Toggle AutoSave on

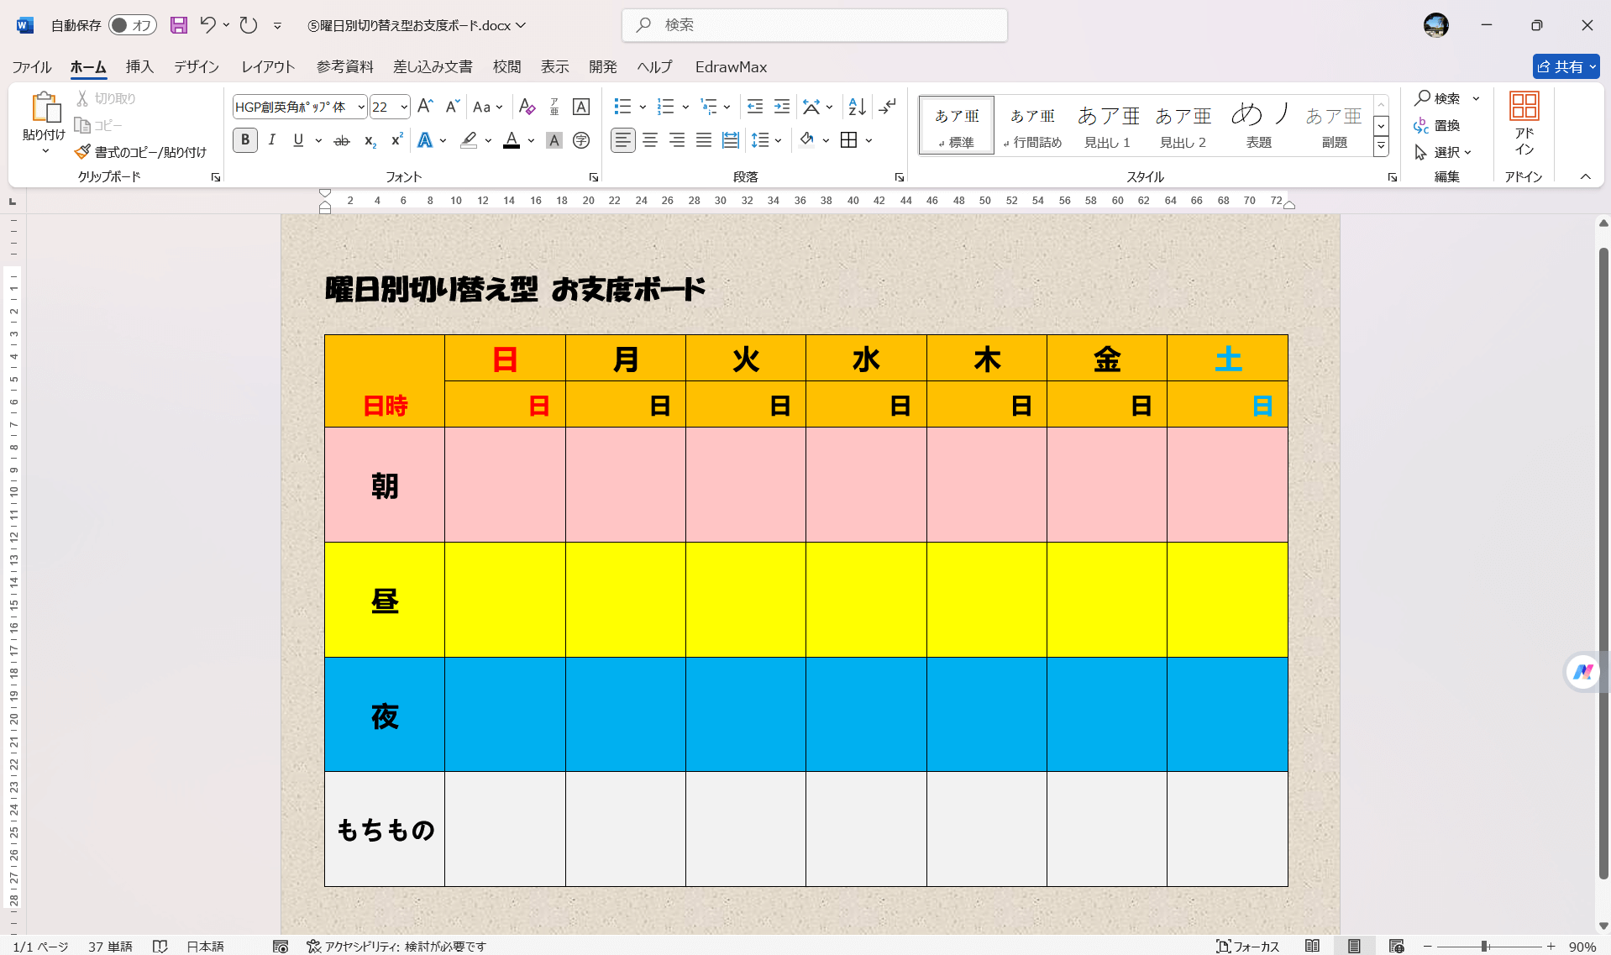tap(131, 25)
